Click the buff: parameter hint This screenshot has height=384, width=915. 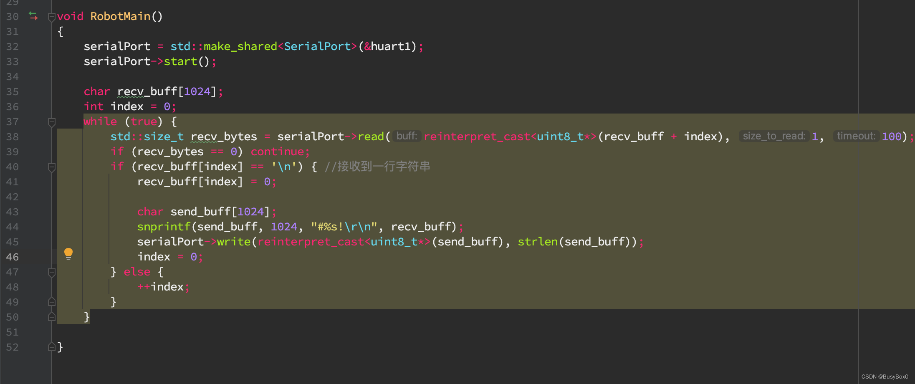(x=407, y=136)
